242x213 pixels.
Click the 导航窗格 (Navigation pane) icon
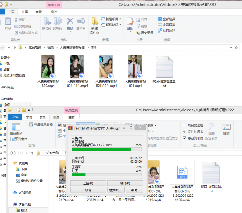pos(16,127)
